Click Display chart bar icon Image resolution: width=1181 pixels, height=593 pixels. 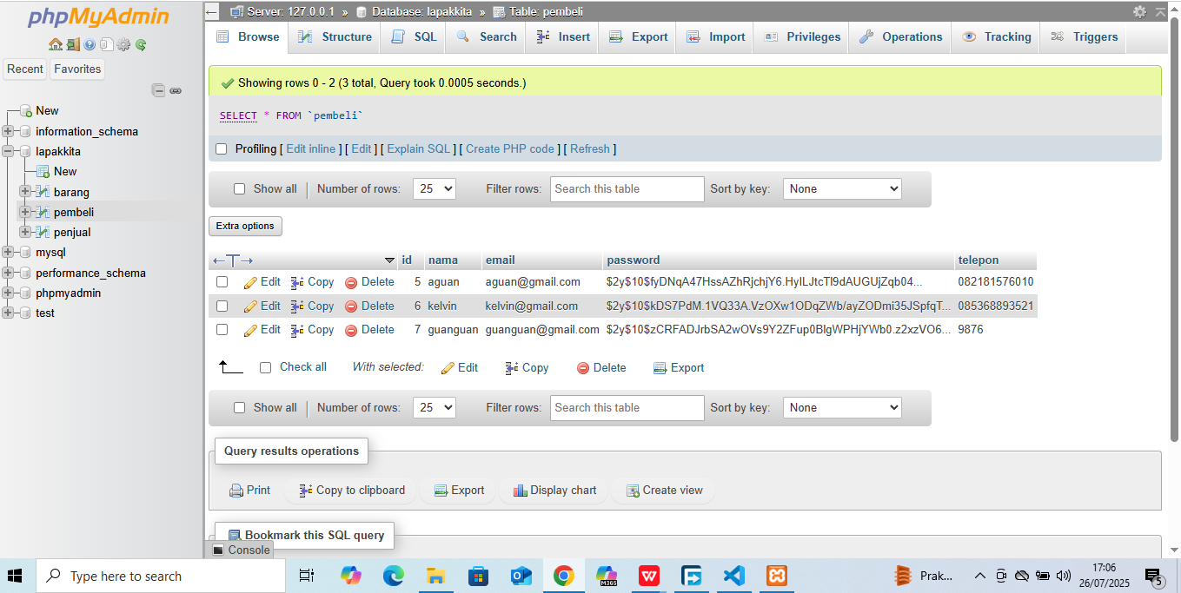(x=521, y=491)
